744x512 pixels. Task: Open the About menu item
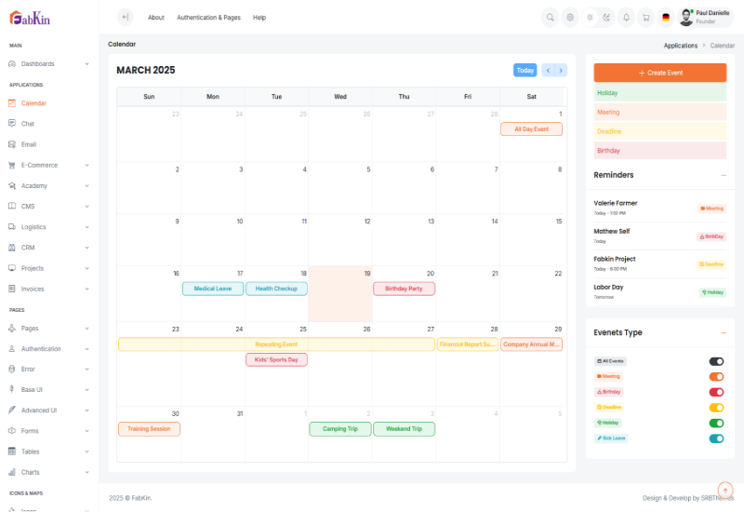[x=156, y=18]
